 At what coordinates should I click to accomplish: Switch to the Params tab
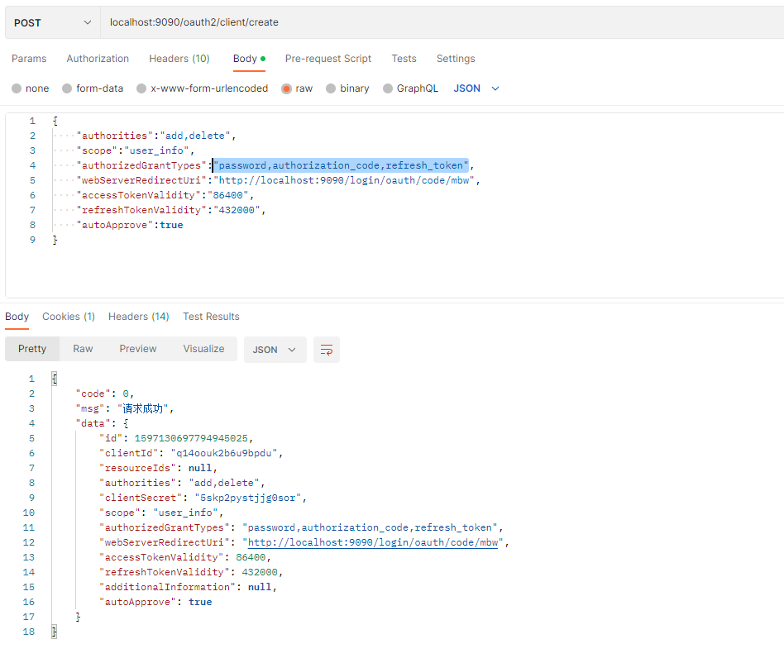click(29, 59)
